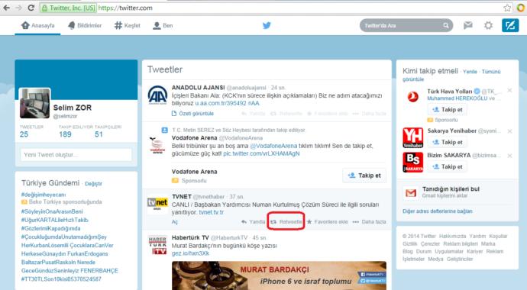Reply to the TVNET tweet with Yanıtla
527x290 pixels.
pyautogui.click(x=253, y=222)
